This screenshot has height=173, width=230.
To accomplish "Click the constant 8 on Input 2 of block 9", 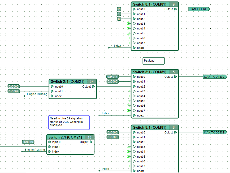I will 119,19.
